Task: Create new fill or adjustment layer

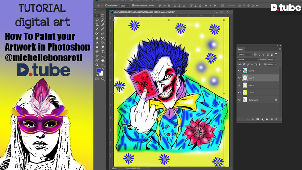Action: pyautogui.click(x=262, y=119)
